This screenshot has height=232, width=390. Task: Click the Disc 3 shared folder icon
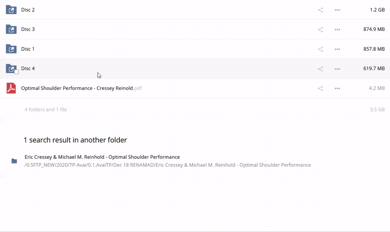coord(11,29)
